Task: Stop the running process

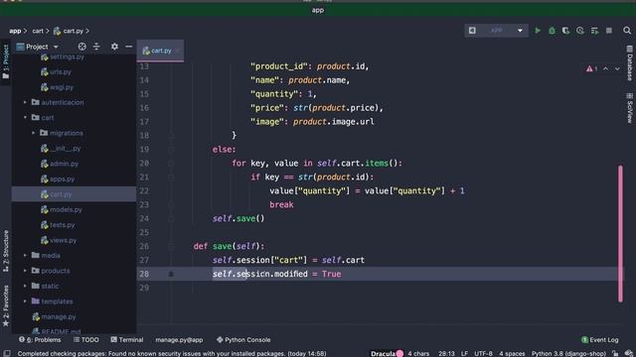Action: coord(609,31)
